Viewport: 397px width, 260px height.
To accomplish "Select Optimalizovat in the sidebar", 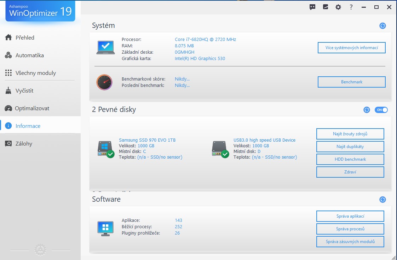I will tap(40, 108).
